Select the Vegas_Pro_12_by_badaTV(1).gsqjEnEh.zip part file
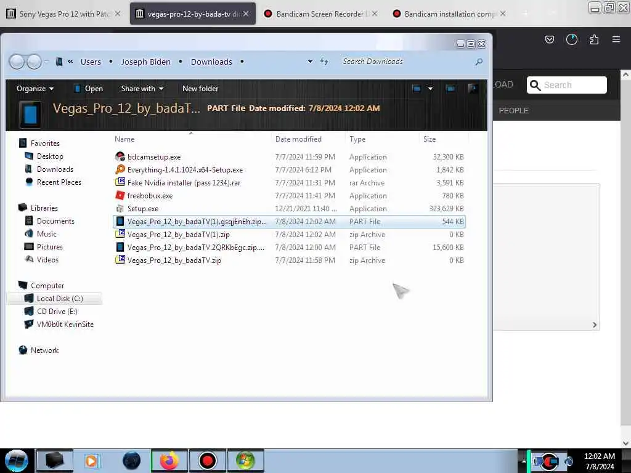 pos(289,222)
